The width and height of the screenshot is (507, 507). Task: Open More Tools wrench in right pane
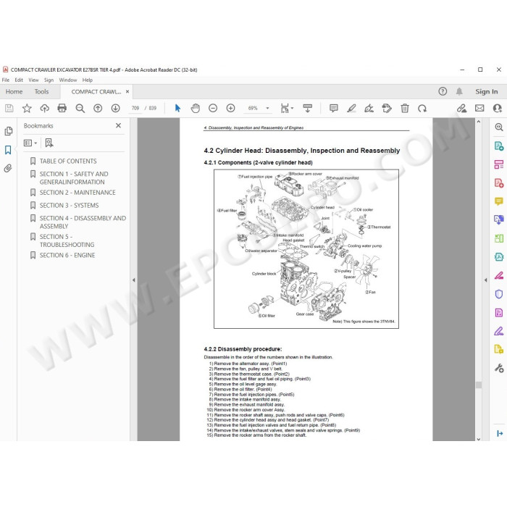[499, 368]
